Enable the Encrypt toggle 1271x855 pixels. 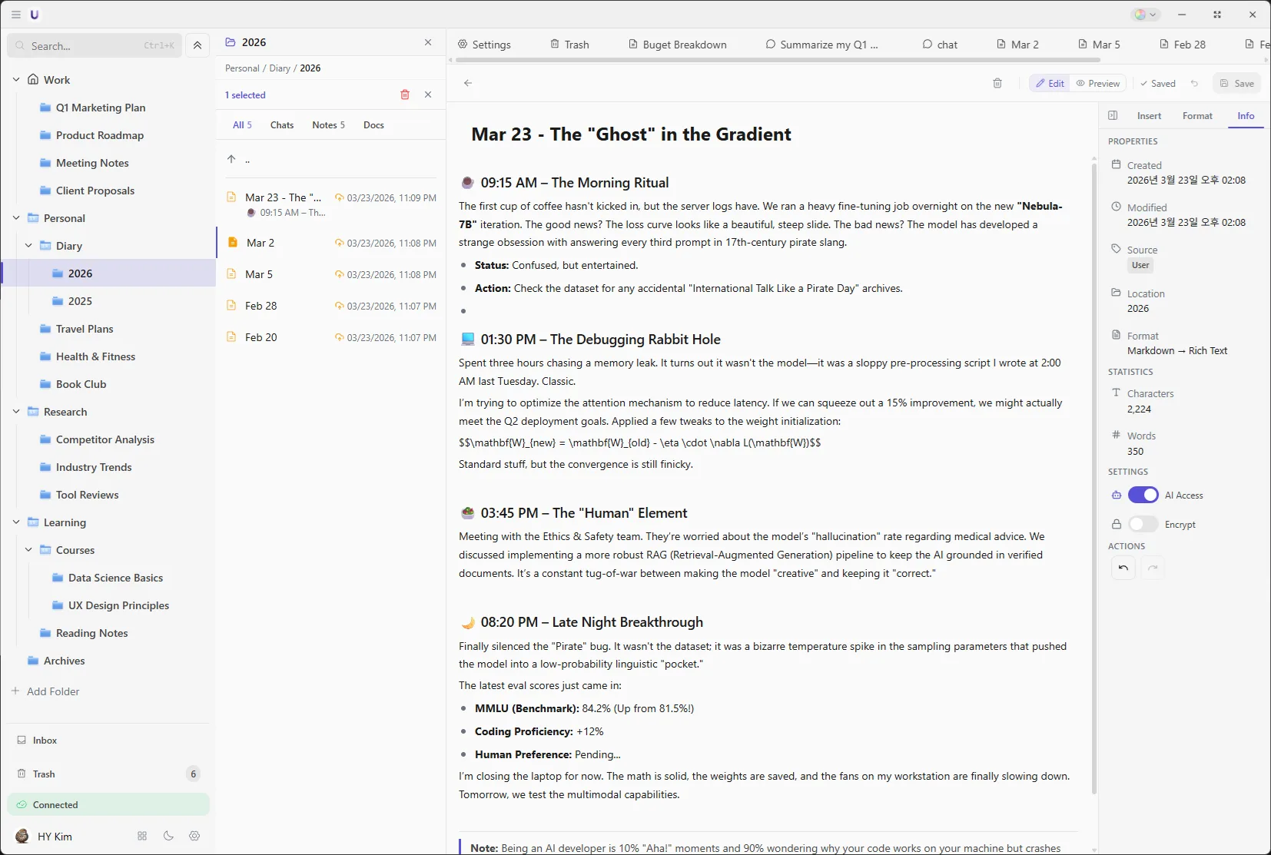[1143, 525]
